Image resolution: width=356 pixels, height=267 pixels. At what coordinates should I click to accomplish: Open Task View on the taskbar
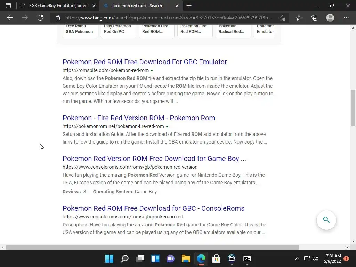(140, 259)
